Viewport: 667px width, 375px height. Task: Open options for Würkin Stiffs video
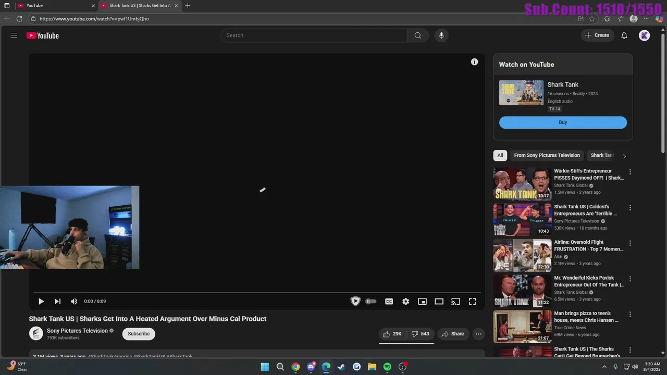pyautogui.click(x=630, y=172)
